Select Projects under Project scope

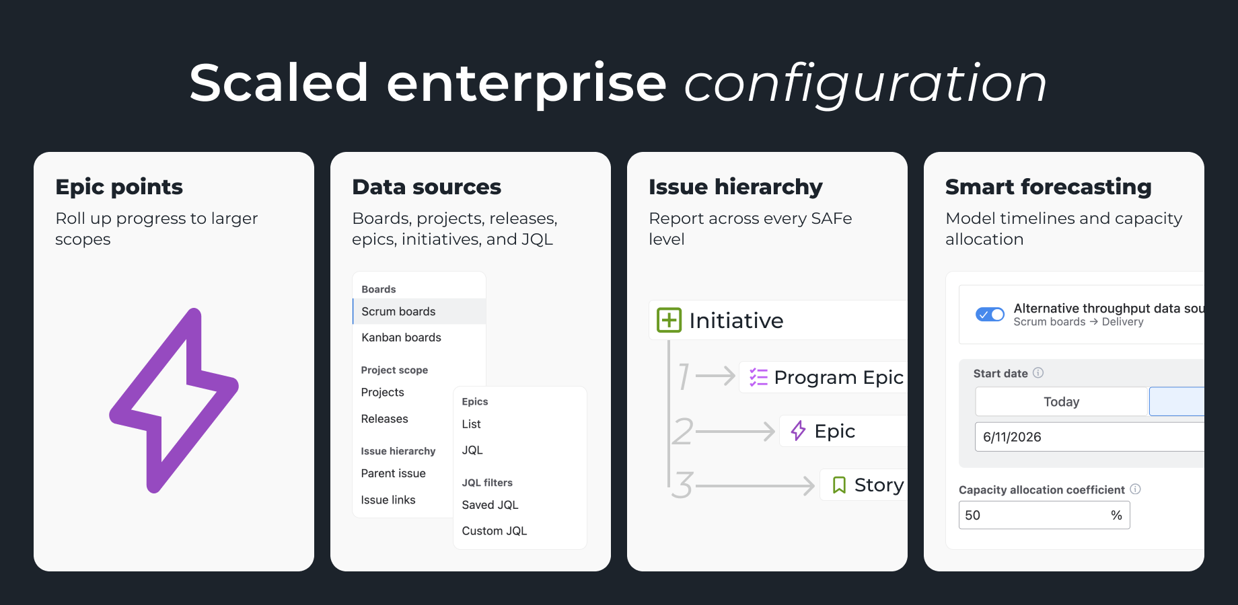click(x=382, y=392)
